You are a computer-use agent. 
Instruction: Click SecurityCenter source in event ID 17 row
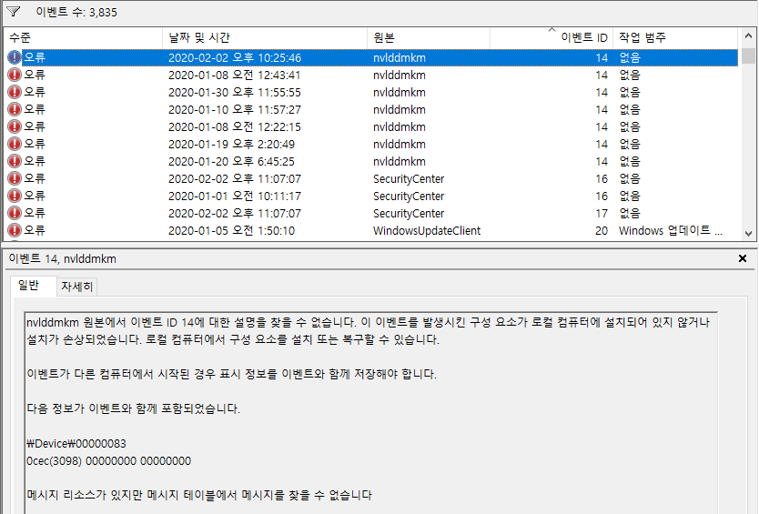click(409, 214)
